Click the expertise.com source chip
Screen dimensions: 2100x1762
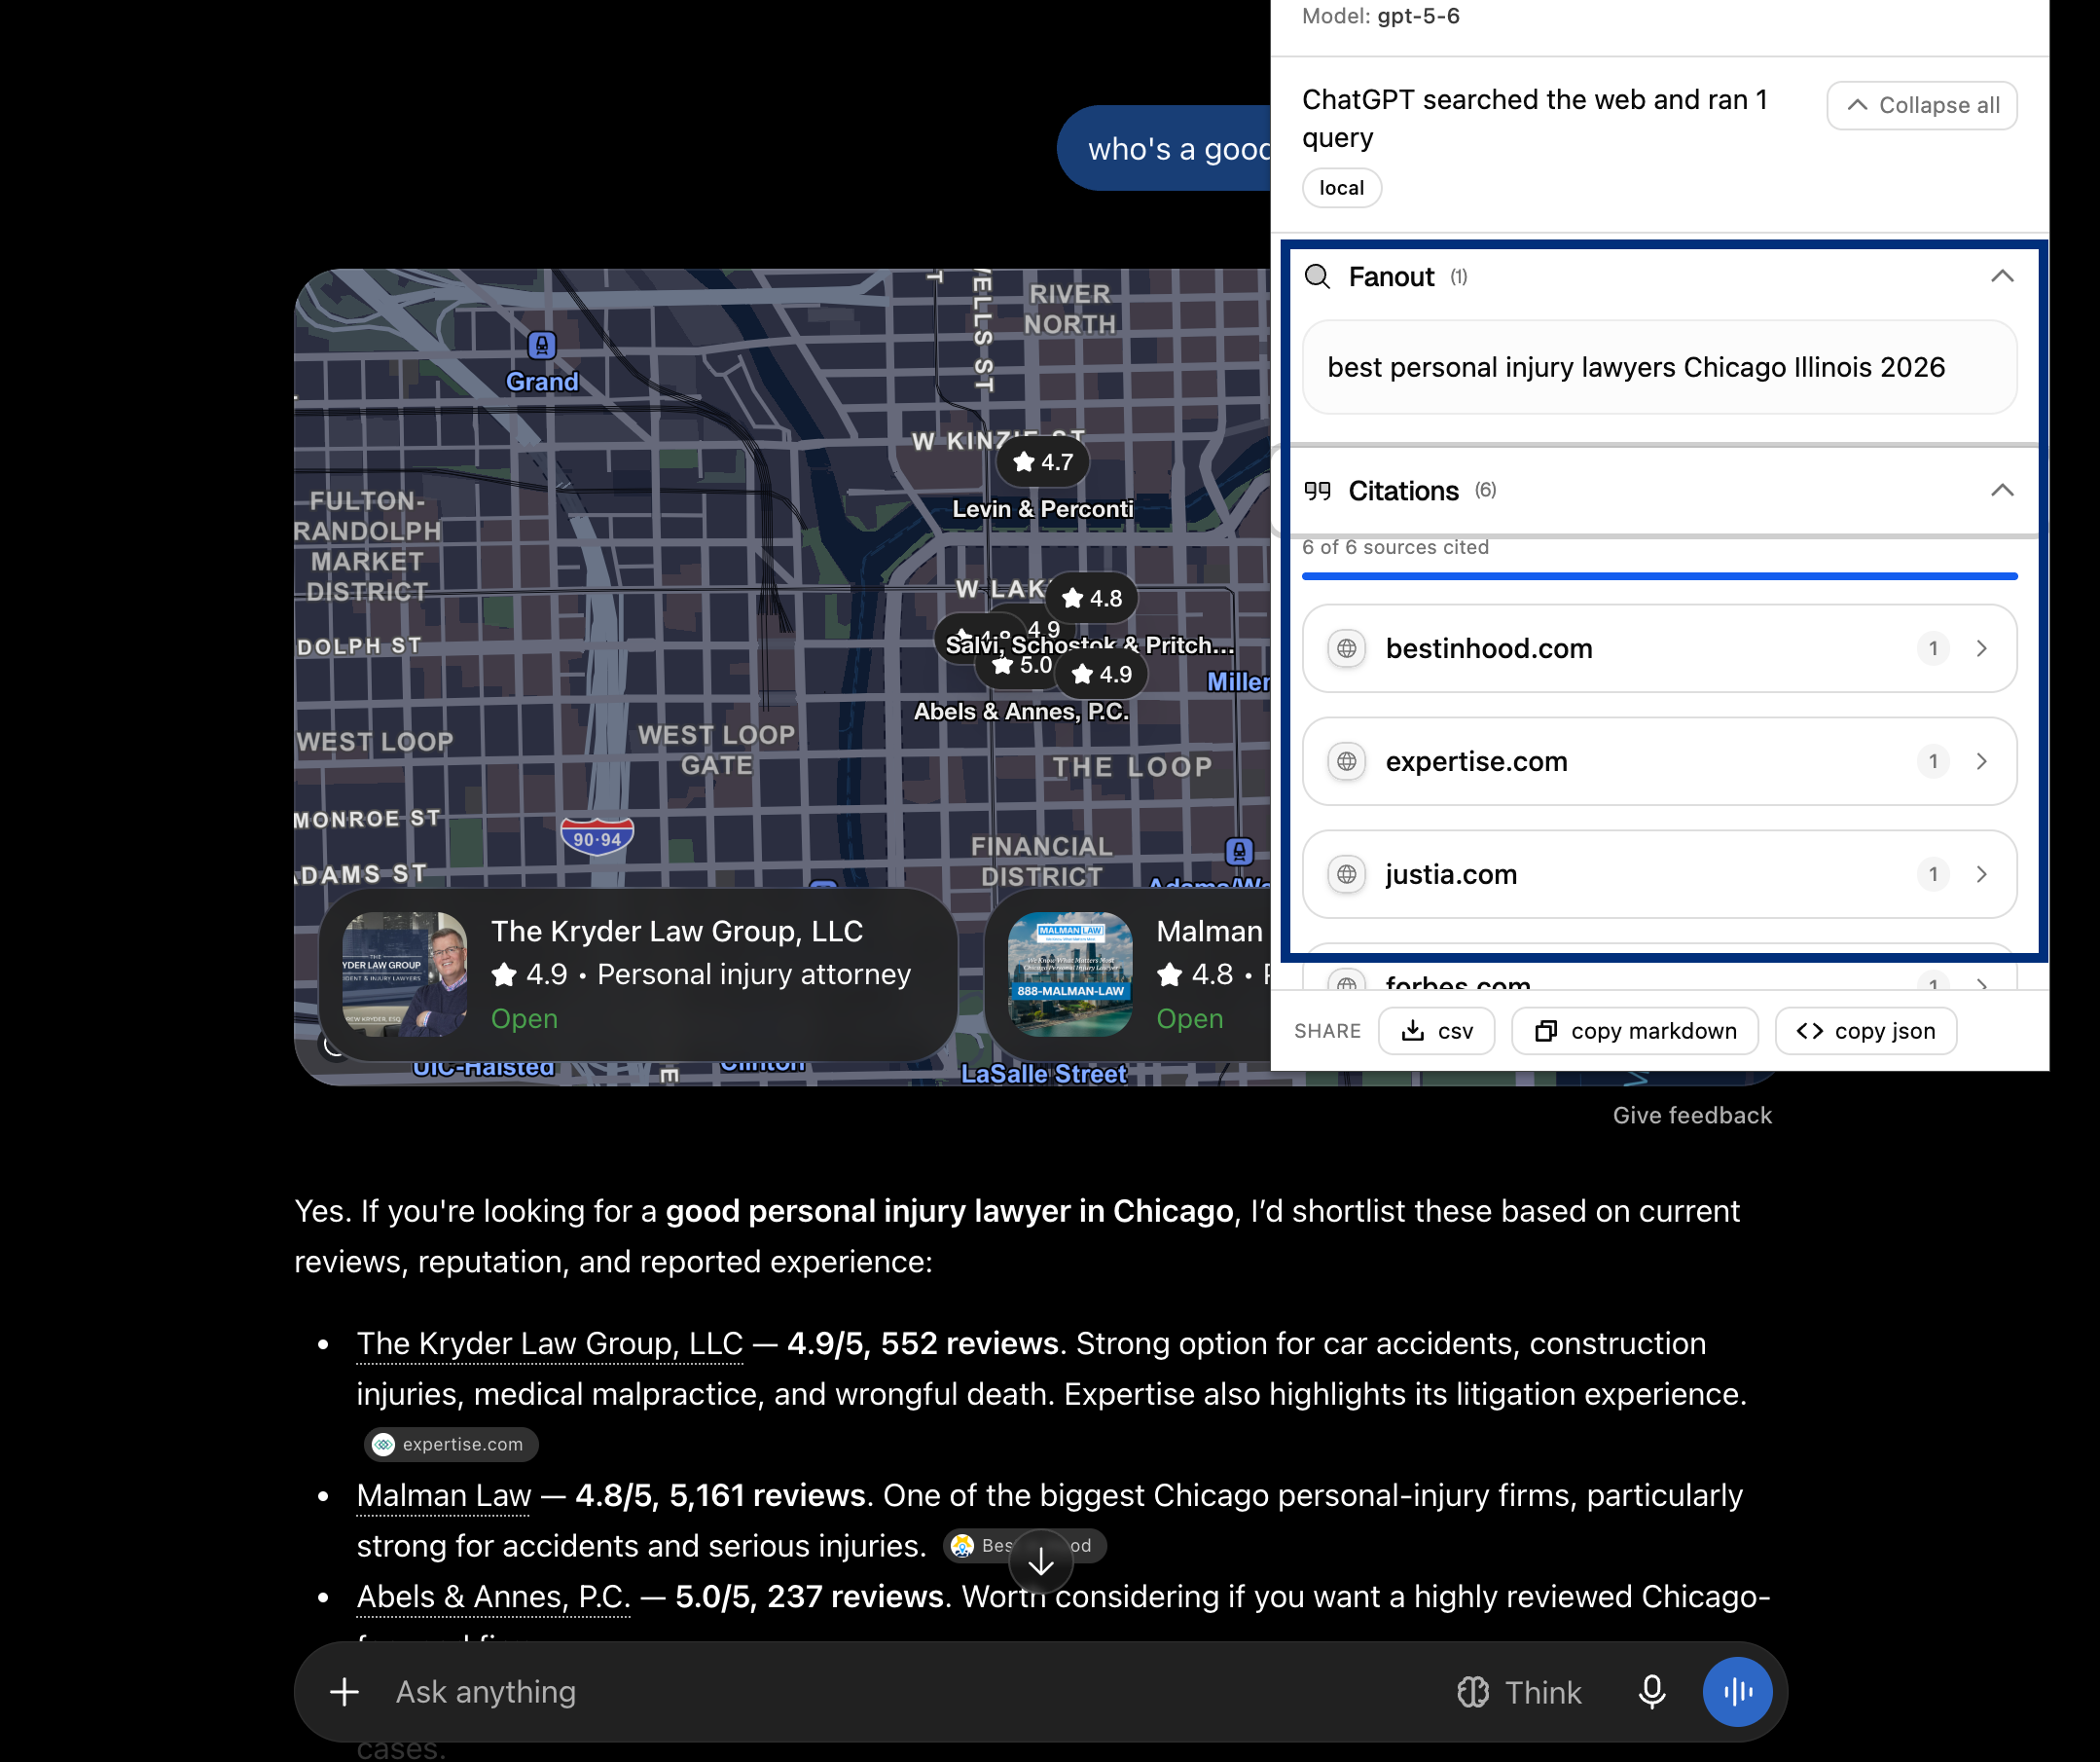[452, 1444]
